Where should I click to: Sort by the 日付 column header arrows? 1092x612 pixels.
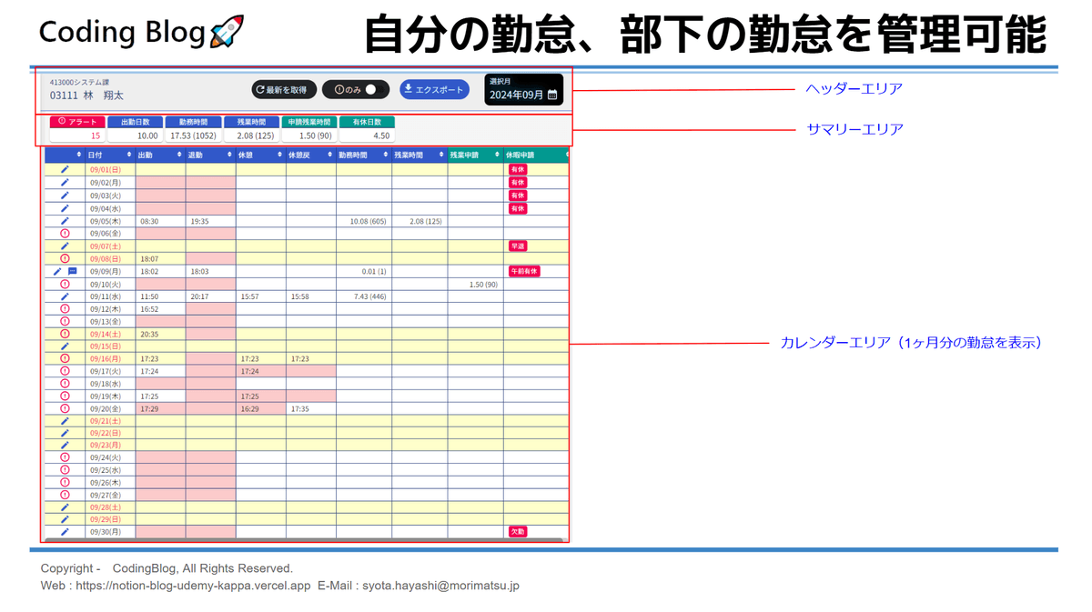pos(129,156)
